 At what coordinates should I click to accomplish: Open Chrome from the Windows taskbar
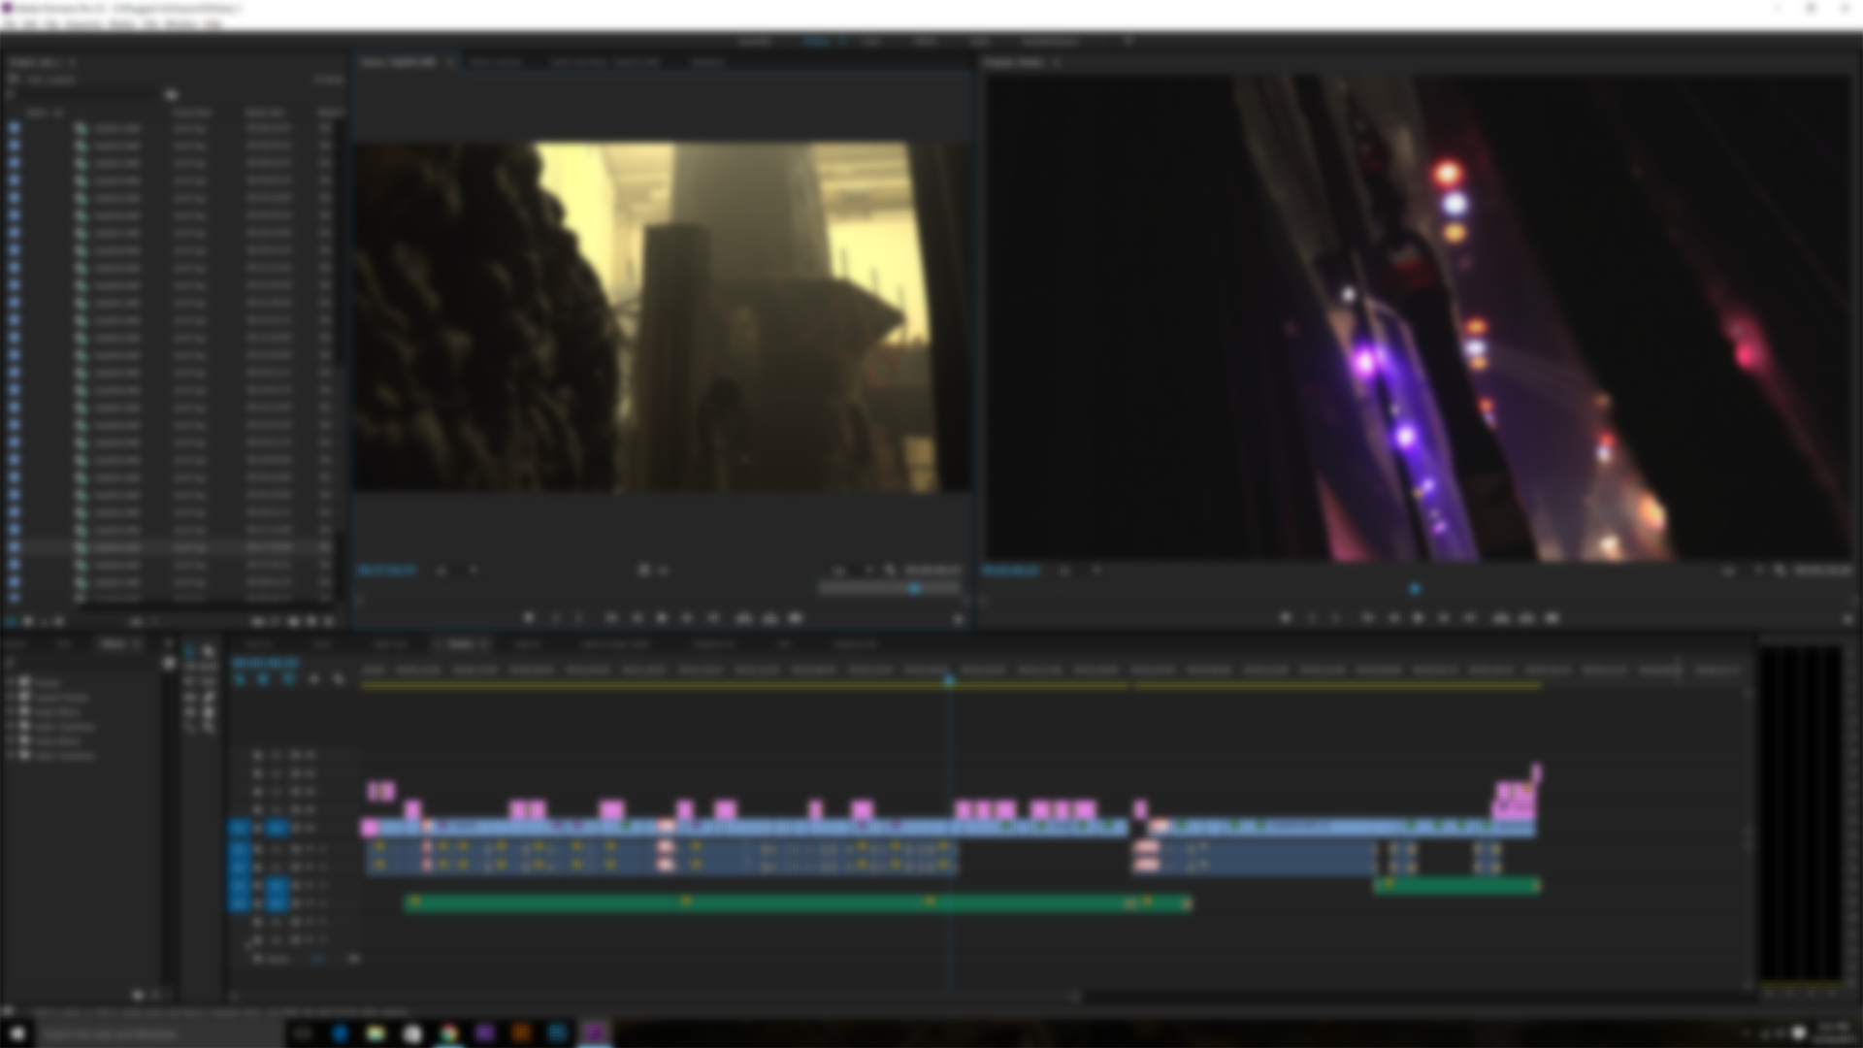448,1033
